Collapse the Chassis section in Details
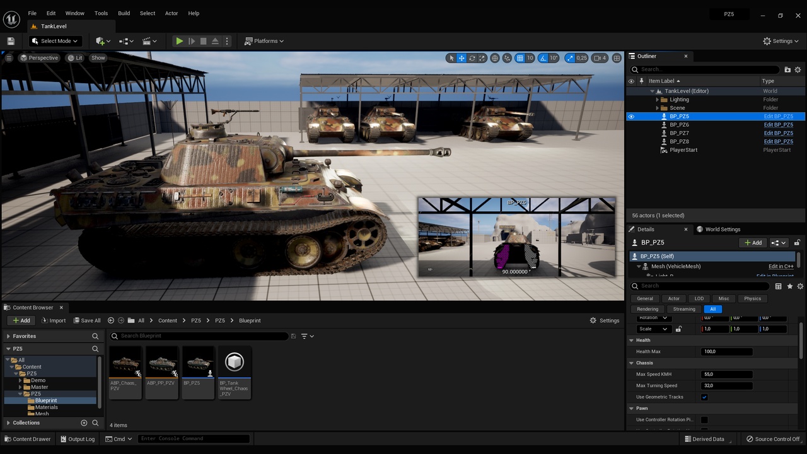The image size is (807, 454). pos(632,363)
